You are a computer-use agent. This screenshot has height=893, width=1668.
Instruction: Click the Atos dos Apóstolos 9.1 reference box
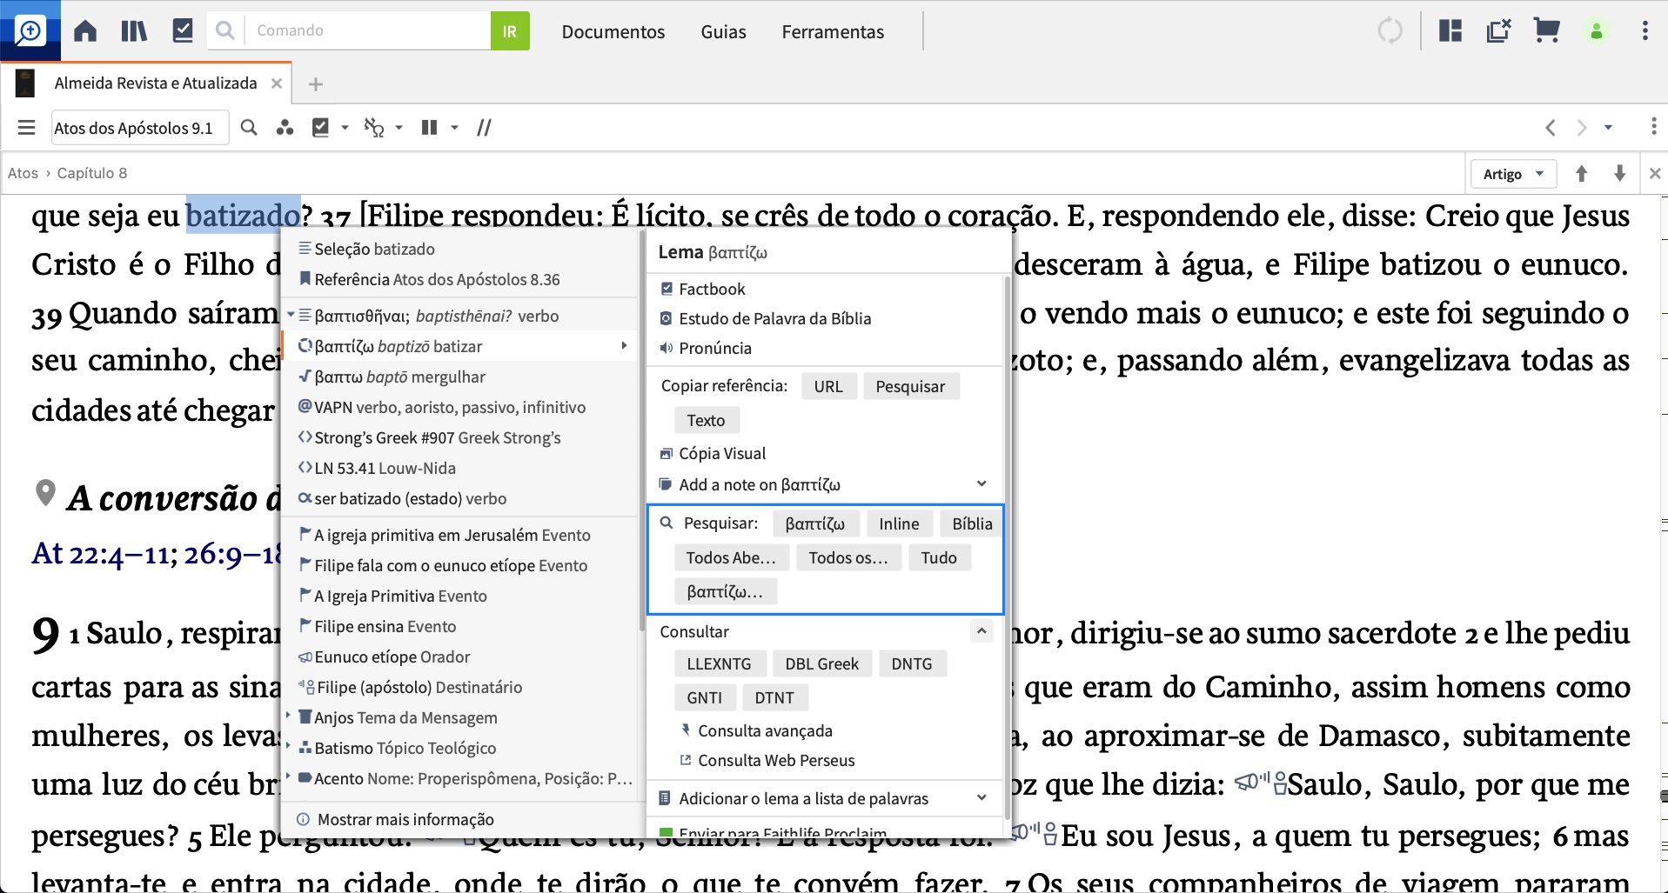click(x=139, y=128)
